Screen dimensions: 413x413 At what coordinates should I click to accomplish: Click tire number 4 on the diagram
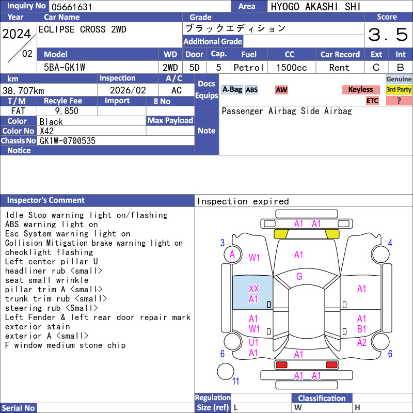click(390, 243)
